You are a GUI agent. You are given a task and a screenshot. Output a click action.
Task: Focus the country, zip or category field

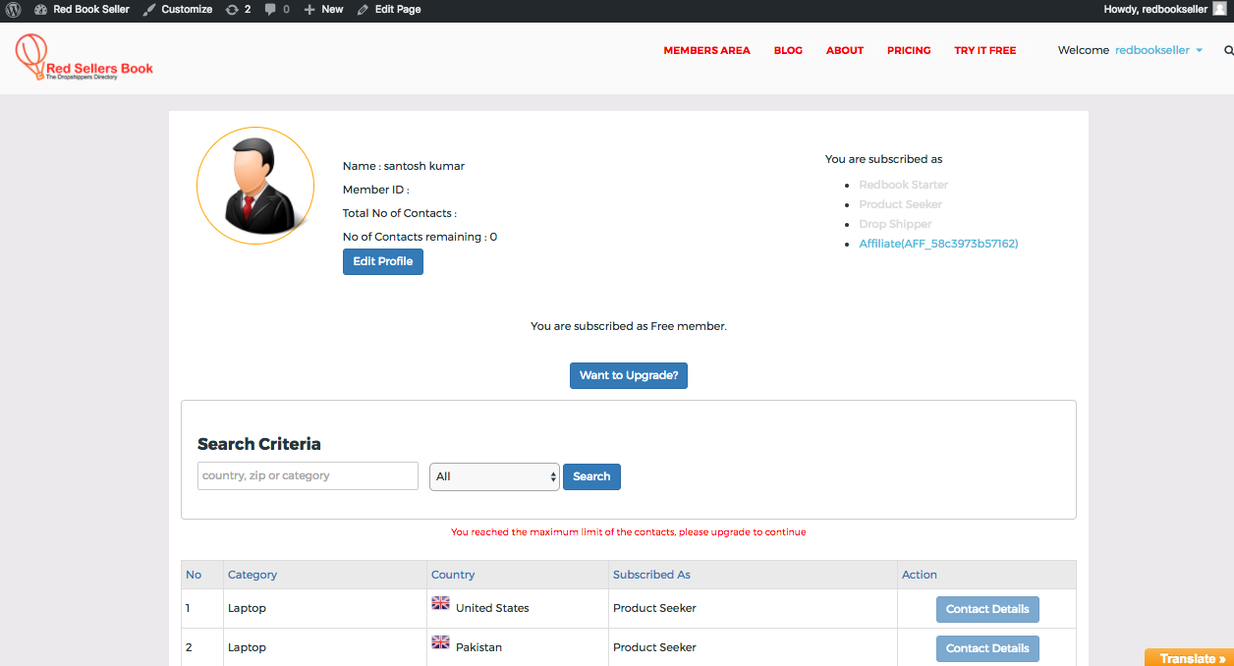[308, 476]
